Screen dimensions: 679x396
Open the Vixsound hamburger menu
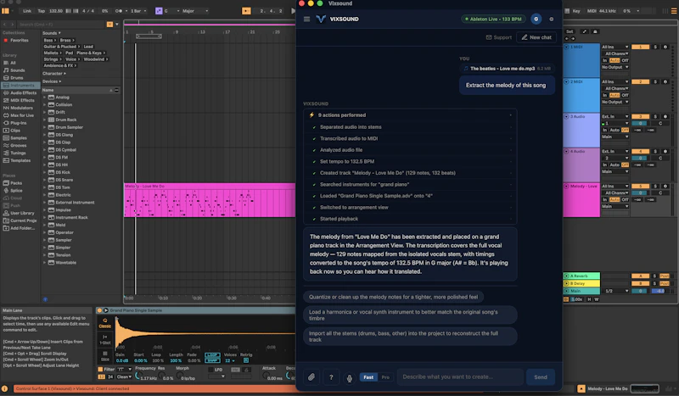[x=306, y=19]
